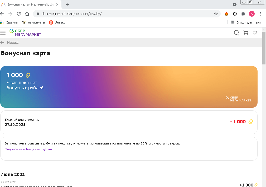View site security padlock info
This screenshot has height=187, width=266.
(38, 14)
